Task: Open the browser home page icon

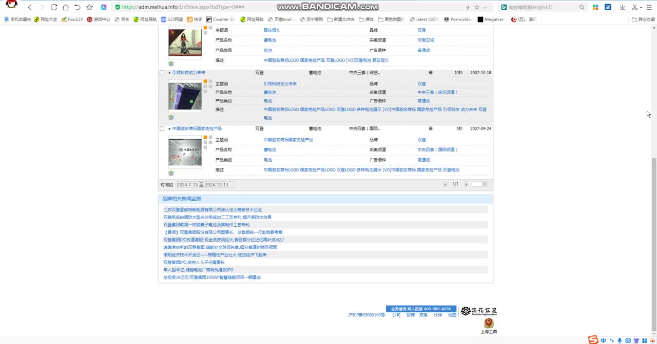Action: pos(65,7)
